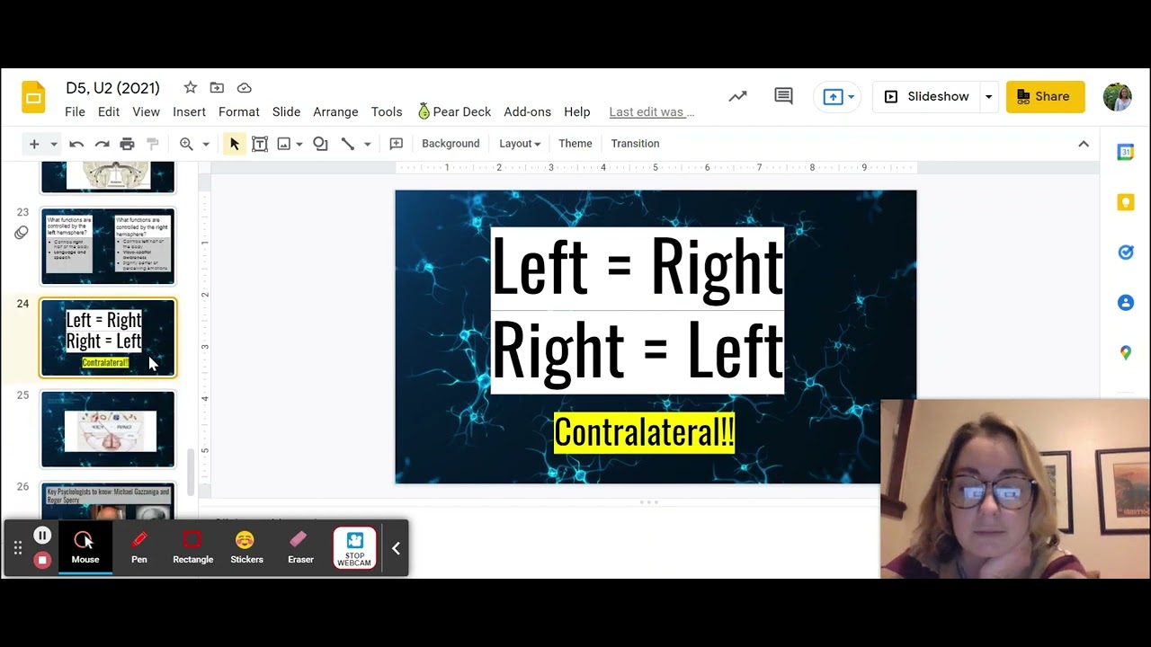Click the Background button
This screenshot has height=647, width=1151.
tap(451, 144)
